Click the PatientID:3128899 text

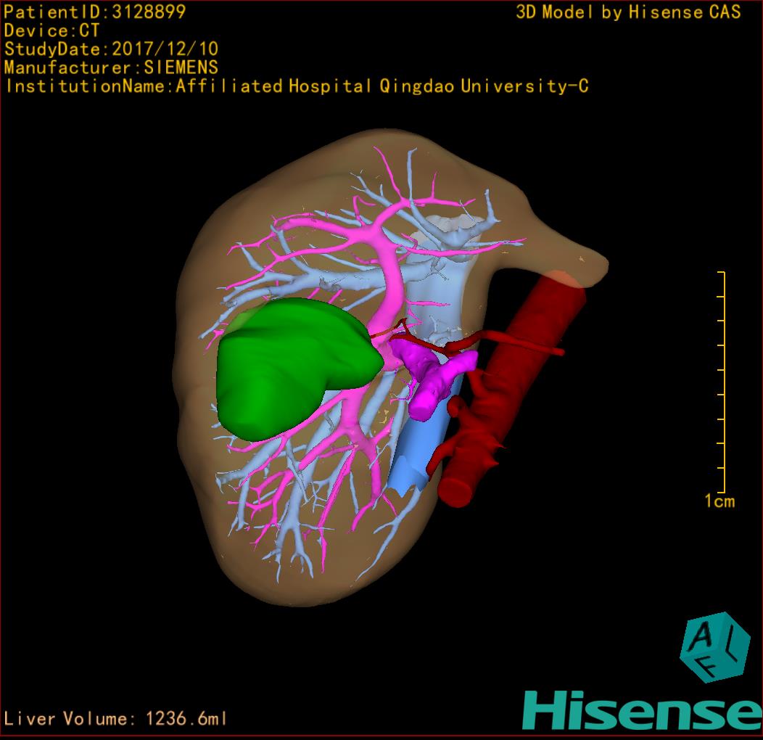[x=95, y=12]
